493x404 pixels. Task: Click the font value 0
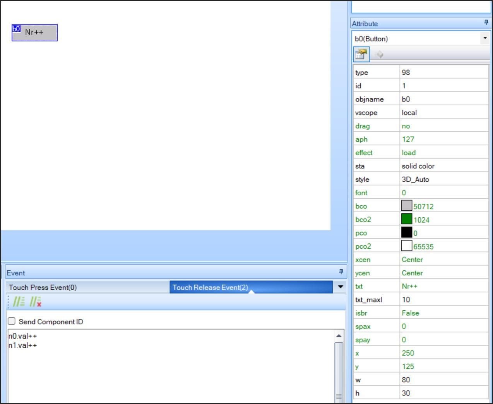tap(444, 193)
